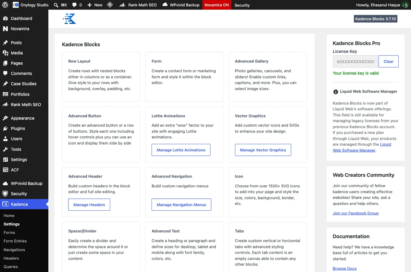411x272 pixels.
Task: Click the ACF grid icon in sidebar
Action: [5, 170]
